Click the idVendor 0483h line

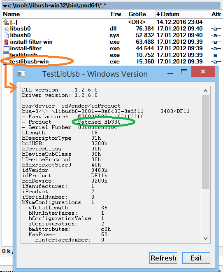[x=65, y=170]
